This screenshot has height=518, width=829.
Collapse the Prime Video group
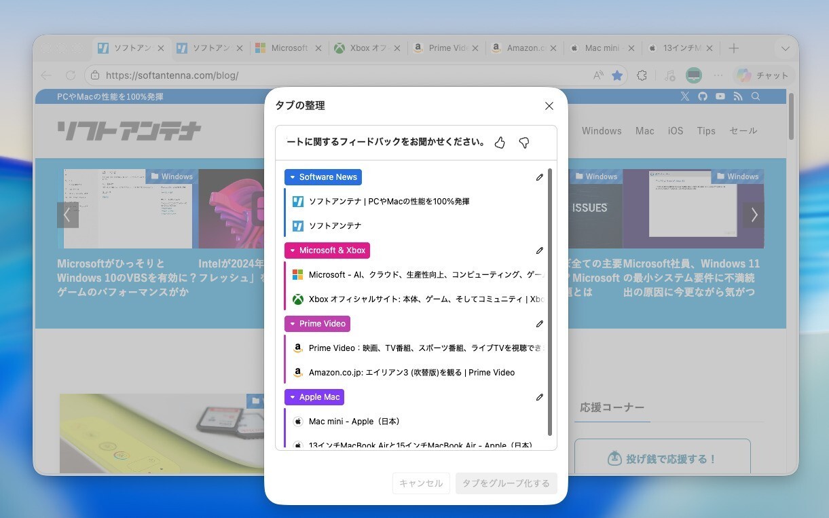[x=293, y=324]
